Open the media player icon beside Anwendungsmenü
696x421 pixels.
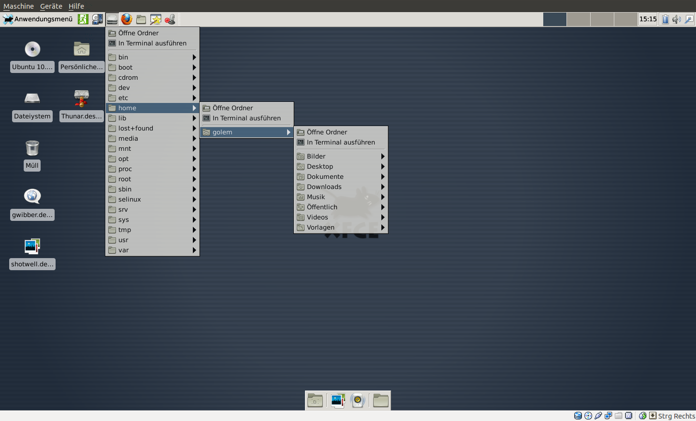point(97,19)
